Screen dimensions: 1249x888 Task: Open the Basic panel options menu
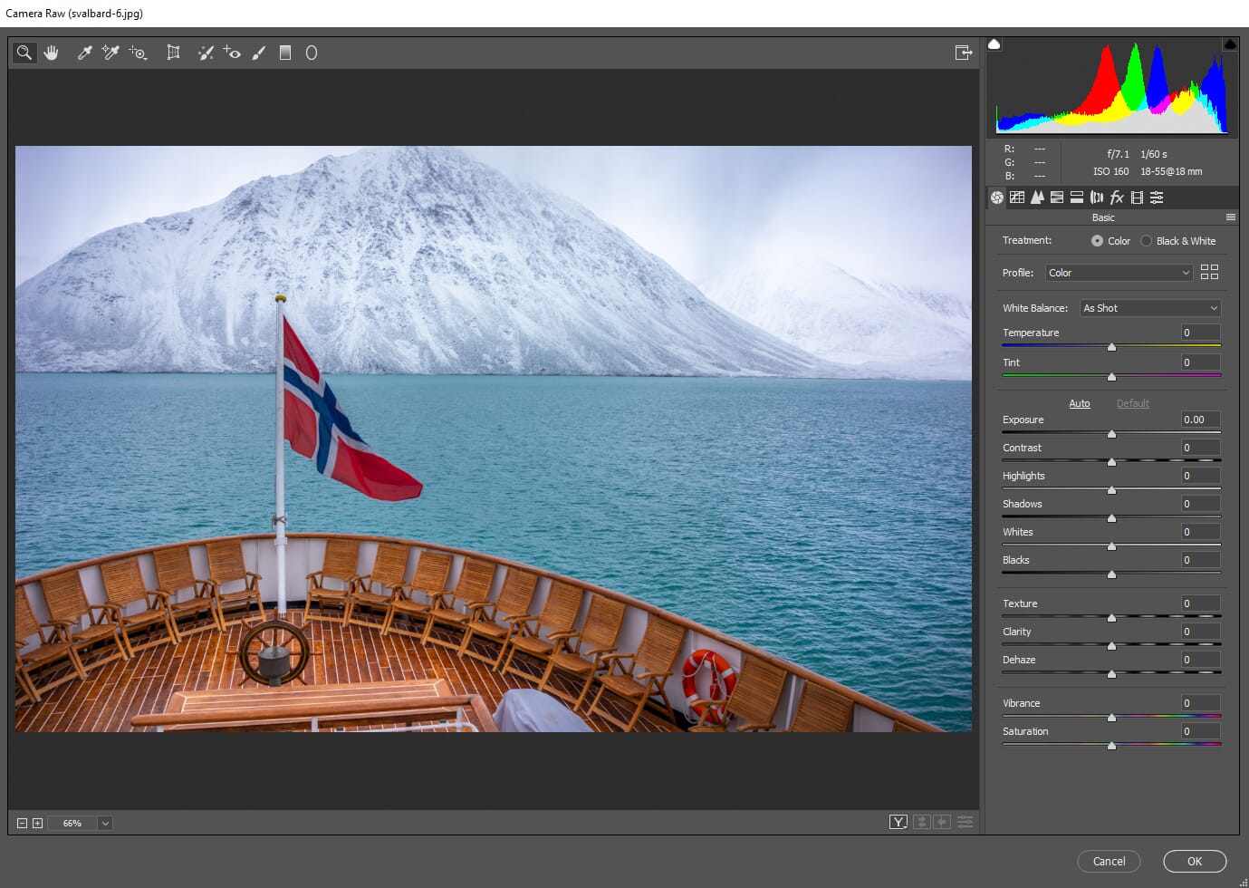click(x=1230, y=217)
